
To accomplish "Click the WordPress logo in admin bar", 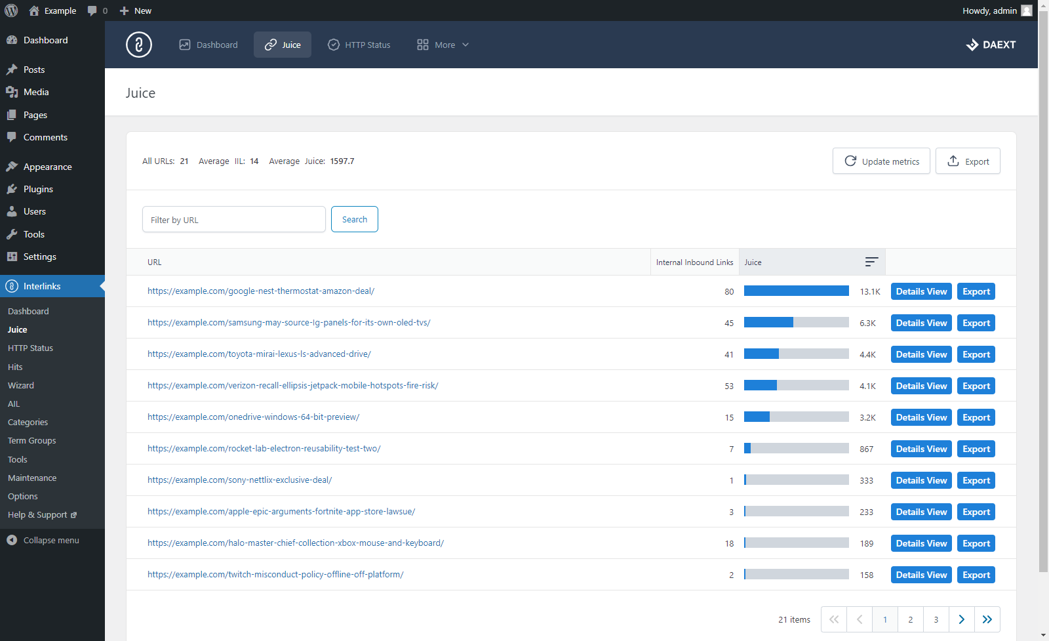I will coord(11,10).
